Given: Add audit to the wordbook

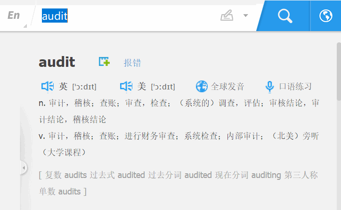Looking at the screenshot, I should [x=104, y=62].
